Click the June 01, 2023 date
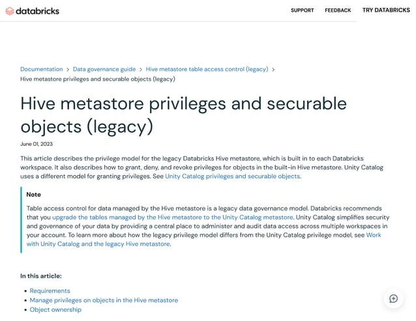This screenshot has height=321, width=416. tap(36, 144)
